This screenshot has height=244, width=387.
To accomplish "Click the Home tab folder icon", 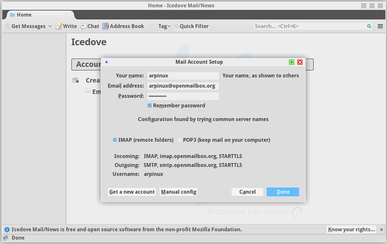I will [x=12, y=15].
